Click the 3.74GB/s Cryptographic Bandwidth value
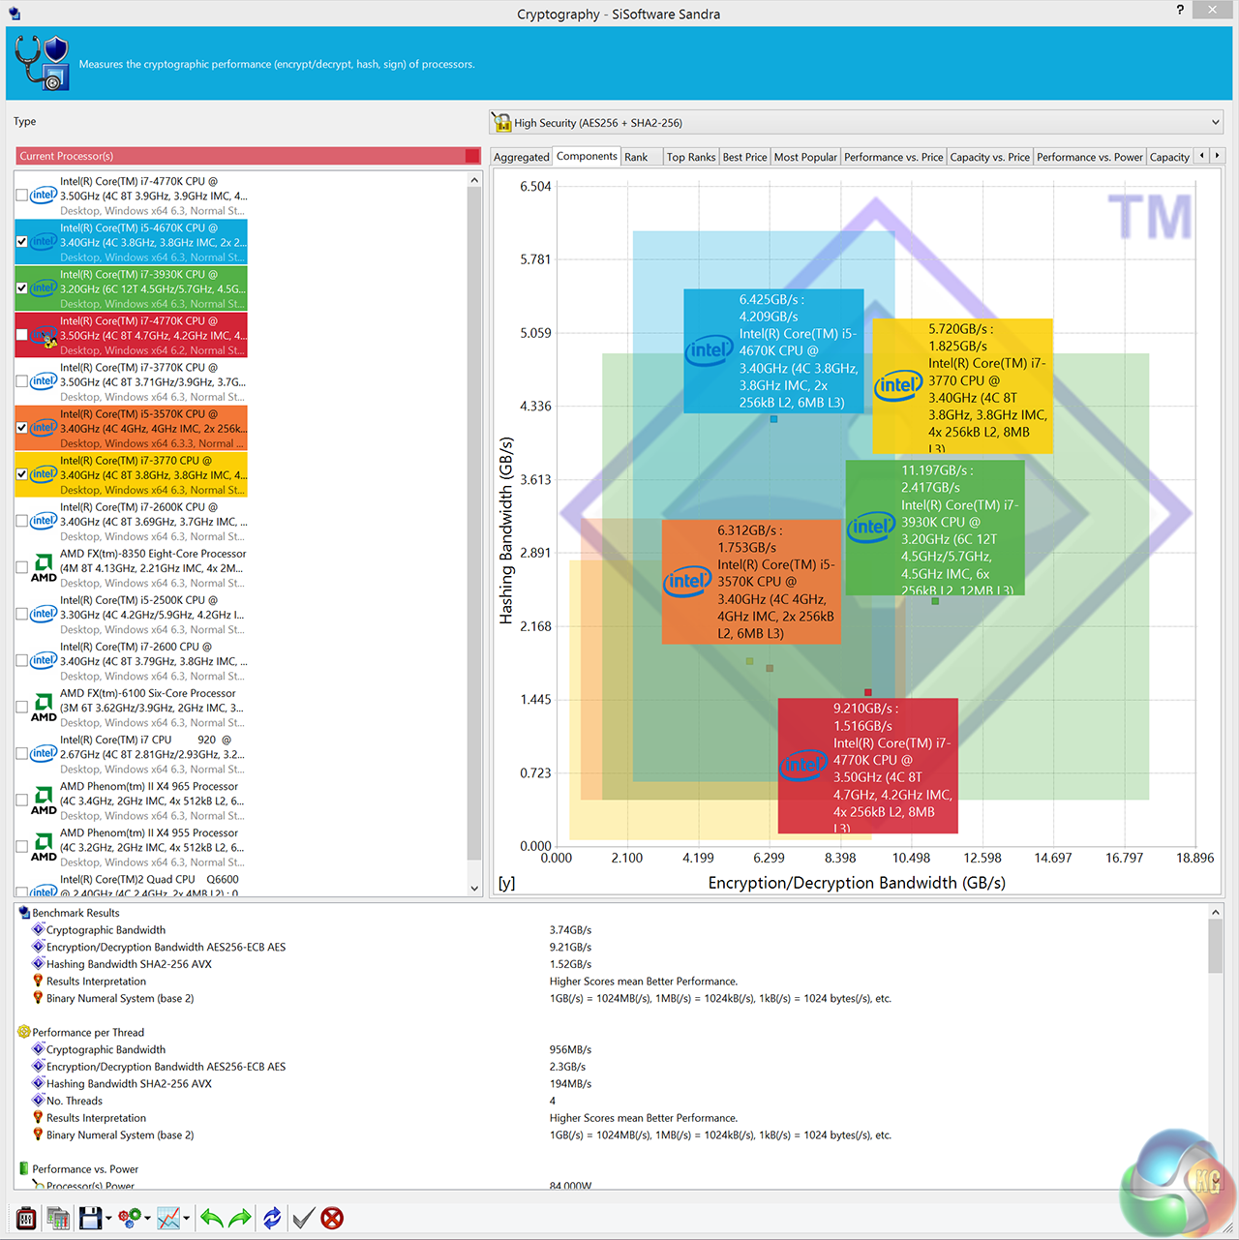Screen dimensions: 1239x1240 coord(570,930)
